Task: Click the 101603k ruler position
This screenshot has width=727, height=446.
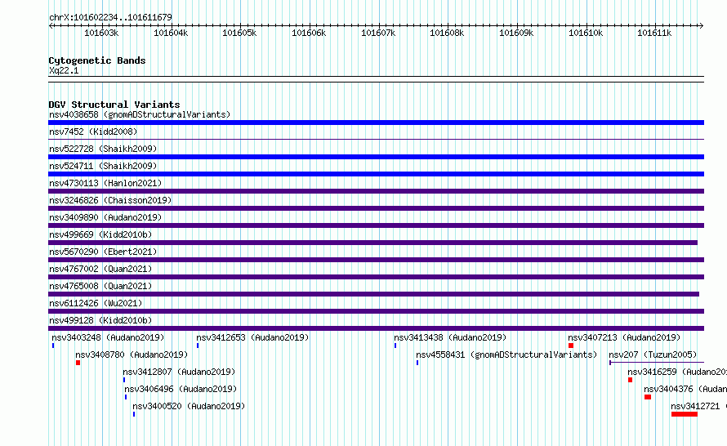Action: [x=101, y=33]
